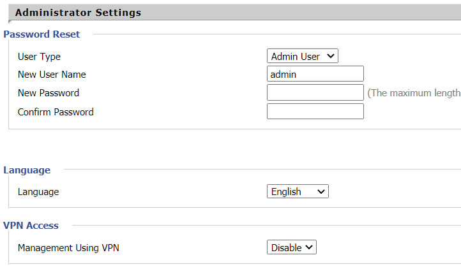This screenshot has width=461, height=269.
Task: Click the New User Name field
Action: [315, 74]
